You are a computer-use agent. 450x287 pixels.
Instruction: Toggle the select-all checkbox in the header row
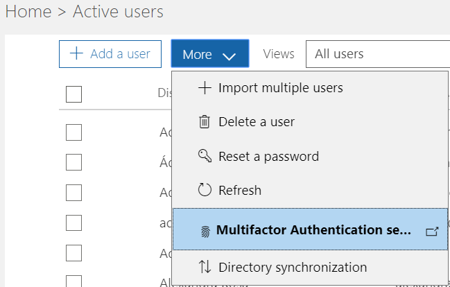(x=73, y=94)
